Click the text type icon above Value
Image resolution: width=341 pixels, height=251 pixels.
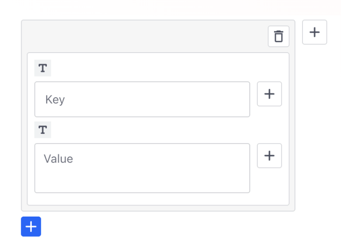pyautogui.click(x=43, y=130)
